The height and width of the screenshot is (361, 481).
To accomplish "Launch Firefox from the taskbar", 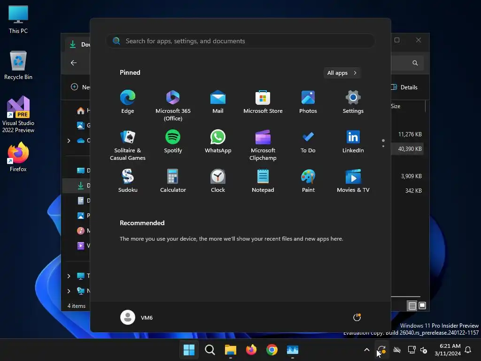I will coord(251,350).
